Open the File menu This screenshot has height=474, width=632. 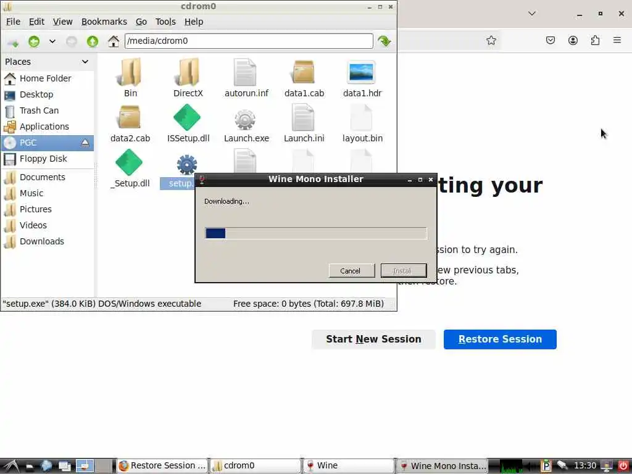(x=13, y=22)
